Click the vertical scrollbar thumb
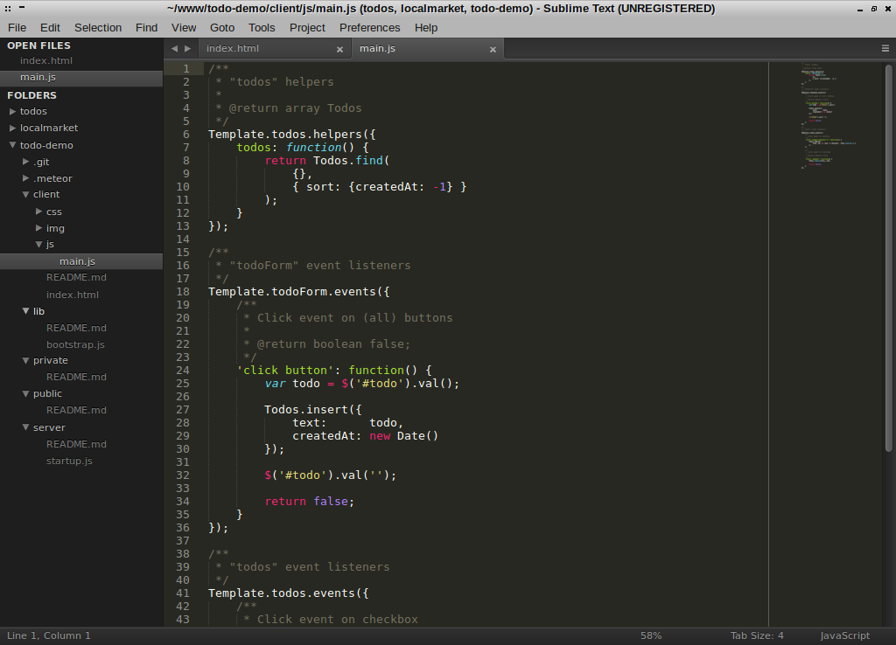The height and width of the screenshot is (645, 896). point(889,258)
